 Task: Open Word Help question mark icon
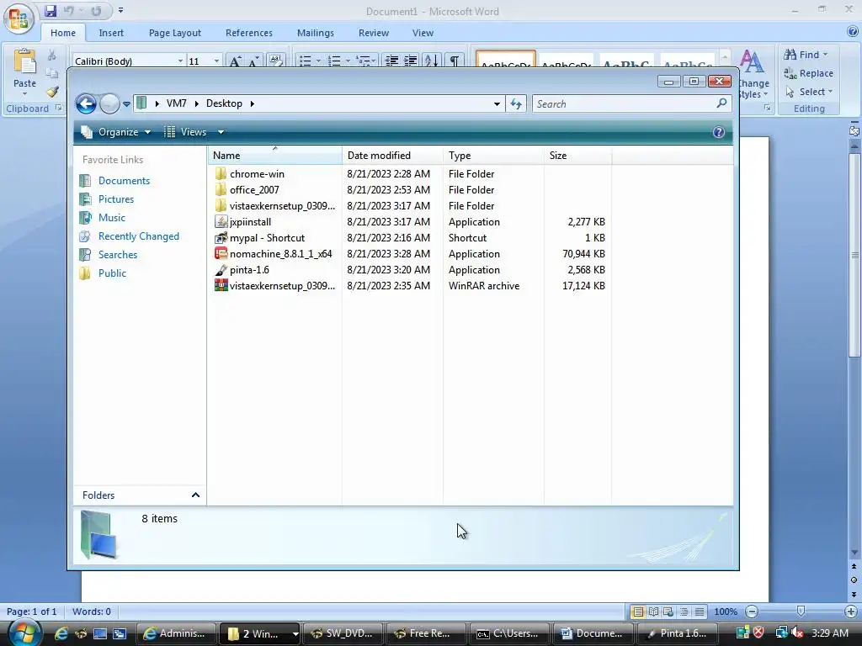coord(853,31)
